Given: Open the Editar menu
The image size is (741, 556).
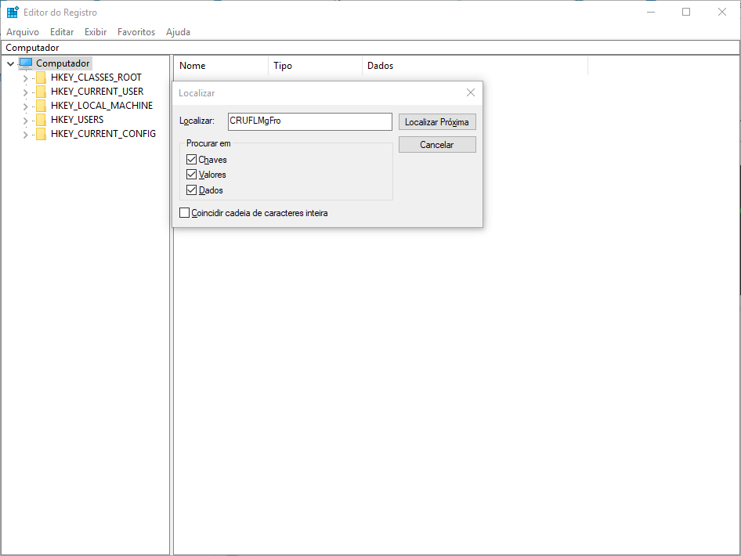Looking at the screenshot, I should click(62, 31).
